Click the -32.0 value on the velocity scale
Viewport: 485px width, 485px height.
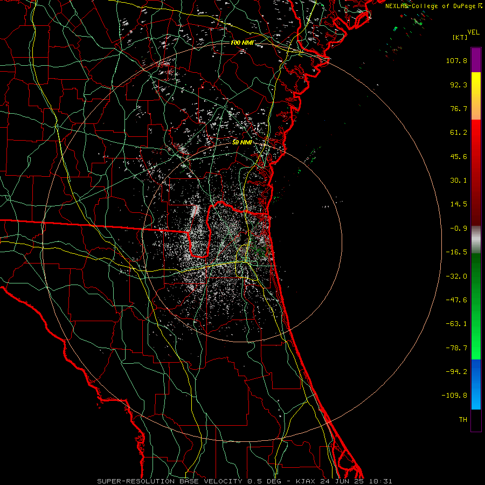456,276
